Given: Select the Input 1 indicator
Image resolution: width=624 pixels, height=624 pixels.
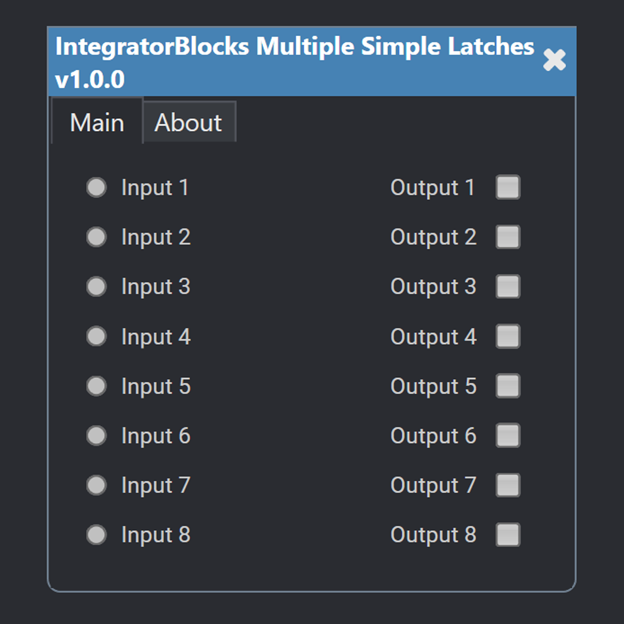Looking at the screenshot, I should [x=96, y=188].
